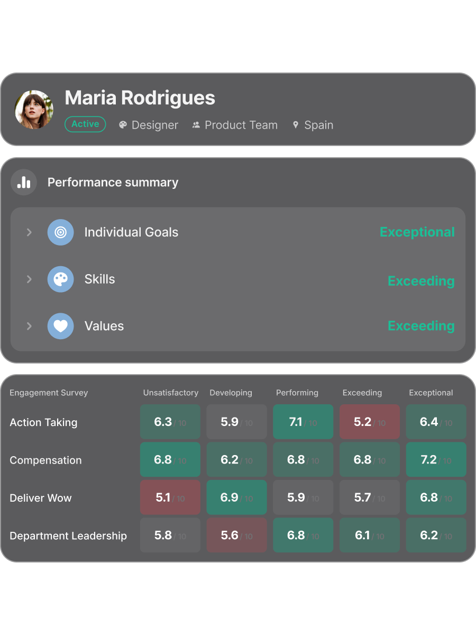Click the target icon for Individual Goals
Viewport: 476px width, 635px height.
61,232
